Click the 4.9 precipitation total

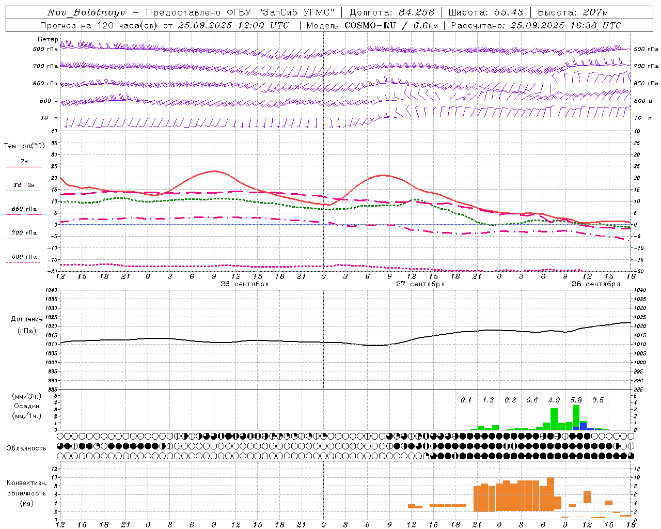[x=554, y=400]
